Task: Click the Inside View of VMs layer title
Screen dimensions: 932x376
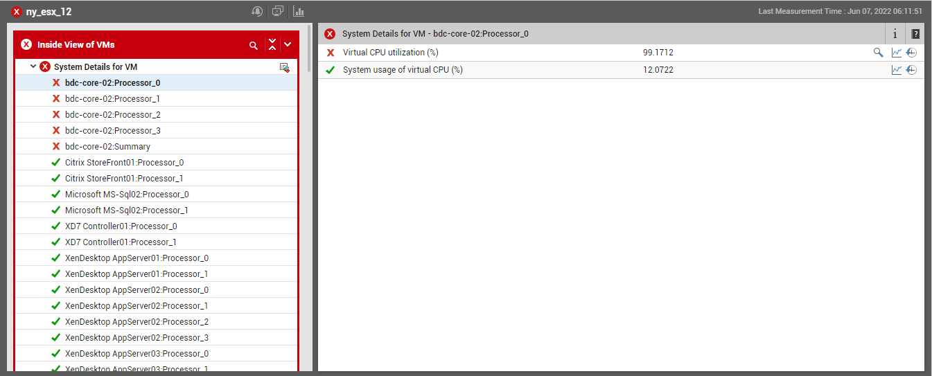Action: pyautogui.click(x=76, y=45)
